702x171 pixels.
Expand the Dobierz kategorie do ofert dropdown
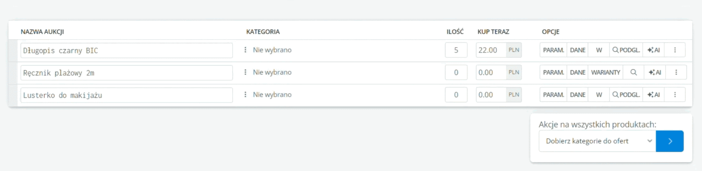pyautogui.click(x=597, y=141)
